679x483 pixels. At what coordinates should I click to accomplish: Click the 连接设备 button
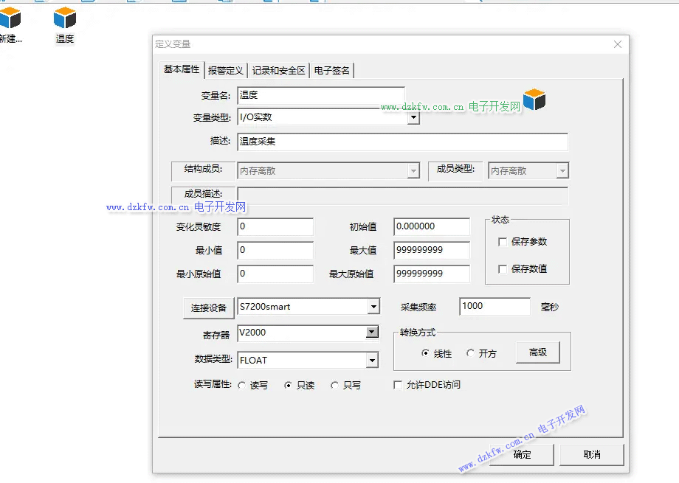click(x=208, y=307)
